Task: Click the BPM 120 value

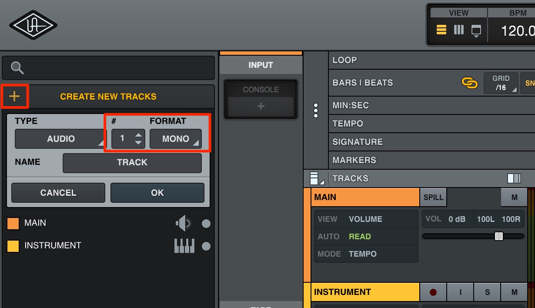Action: coord(518,31)
